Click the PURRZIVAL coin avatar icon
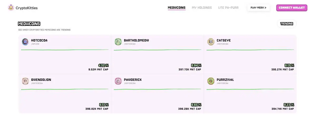 point(211,81)
